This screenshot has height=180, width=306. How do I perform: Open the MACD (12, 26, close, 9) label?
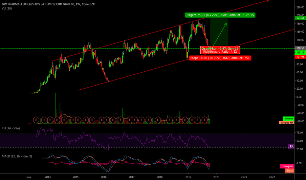pos(17,156)
